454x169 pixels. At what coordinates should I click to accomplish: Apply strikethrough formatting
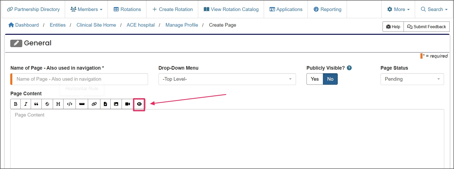(47, 104)
